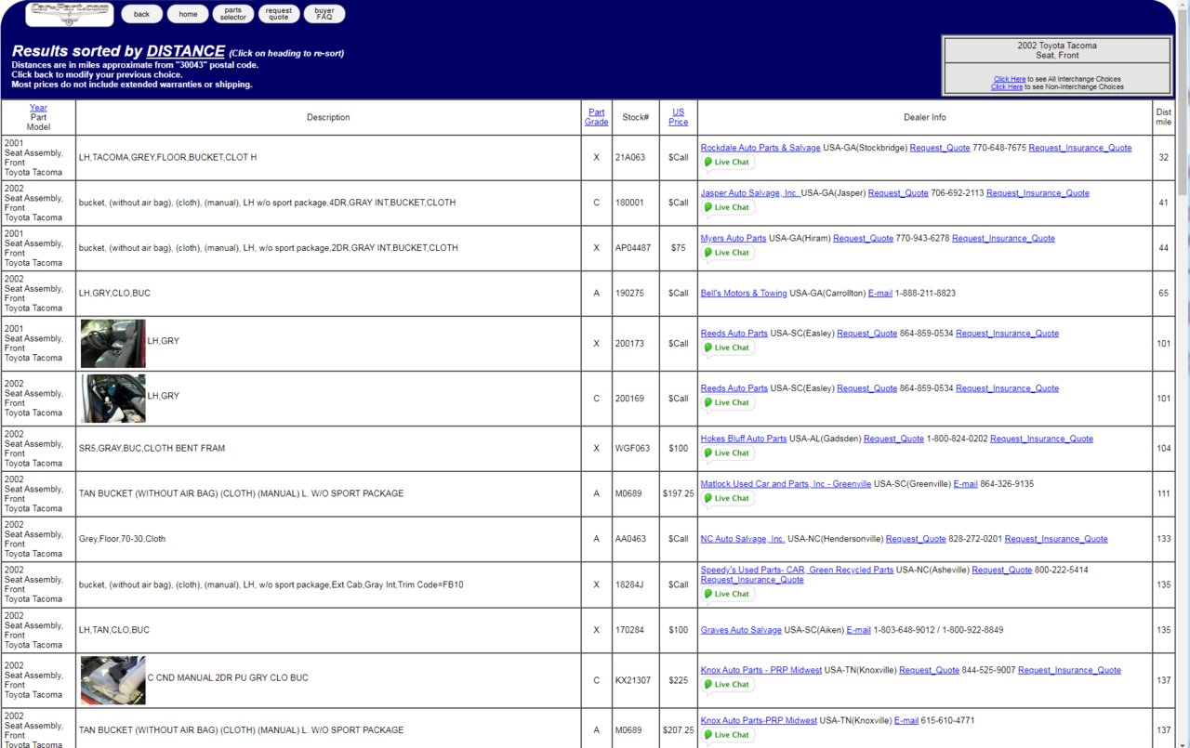Select description 'SR5,GRAY,BUC,CLOTH BENT FRAM'
This screenshot has height=748, width=1190.
click(152, 449)
